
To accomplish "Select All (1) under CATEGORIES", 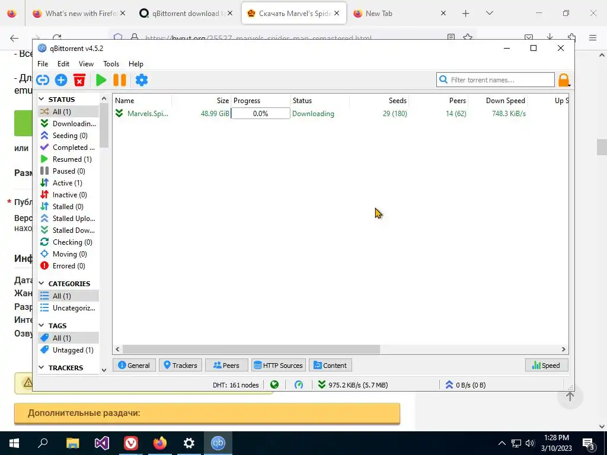I will tap(69, 296).
